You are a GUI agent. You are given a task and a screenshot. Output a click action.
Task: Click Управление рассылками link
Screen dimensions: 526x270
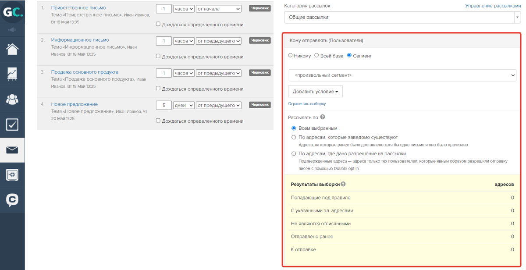(493, 6)
